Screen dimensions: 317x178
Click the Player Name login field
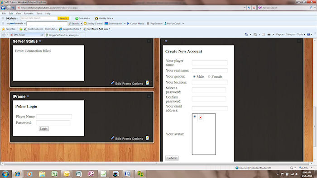(54, 117)
